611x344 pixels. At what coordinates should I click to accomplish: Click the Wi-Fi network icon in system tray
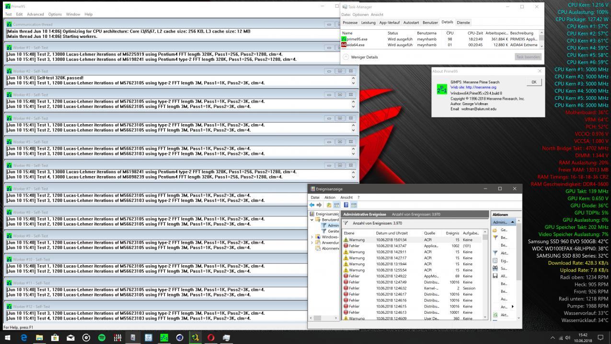561,338
